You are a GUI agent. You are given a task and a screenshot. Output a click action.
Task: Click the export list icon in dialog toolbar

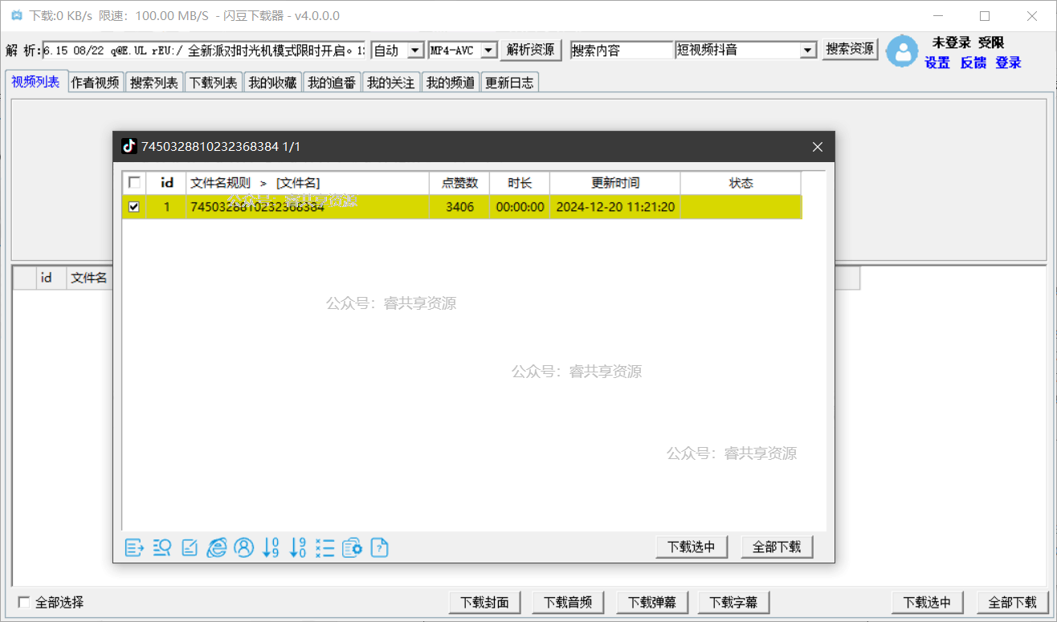[134, 548]
